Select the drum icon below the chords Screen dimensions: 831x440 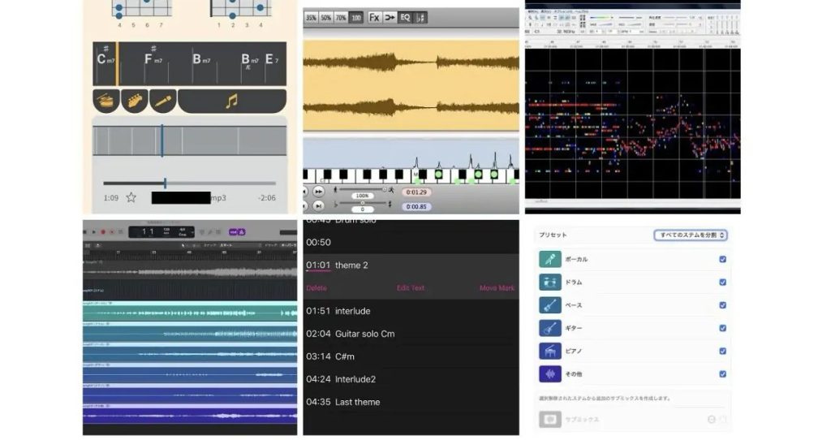(106, 101)
